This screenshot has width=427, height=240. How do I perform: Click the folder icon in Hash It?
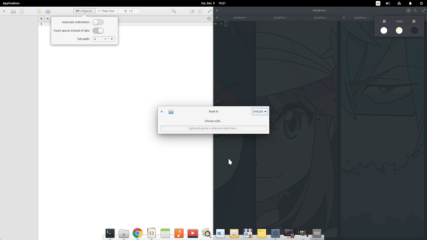171,111
